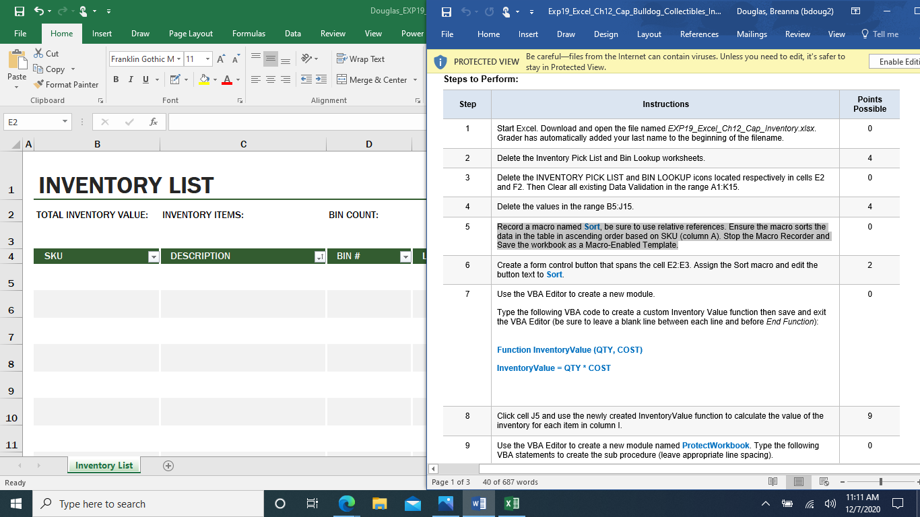Click Merge & Center icon
This screenshot has height=517, width=920.
pyautogui.click(x=341, y=79)
